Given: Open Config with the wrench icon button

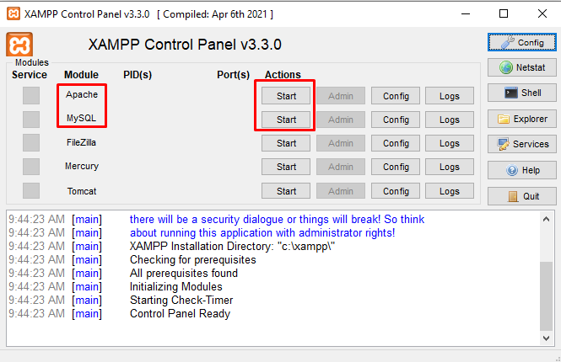Looking at the screenshot, I should tap(521, 42).
